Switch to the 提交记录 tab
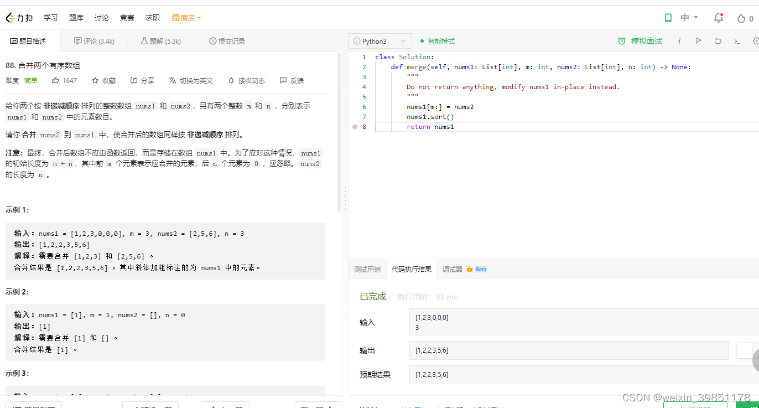The image size is (759, 408). pos(227,41)
